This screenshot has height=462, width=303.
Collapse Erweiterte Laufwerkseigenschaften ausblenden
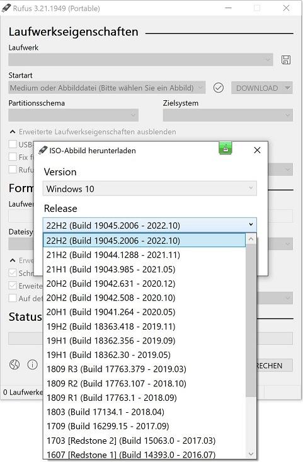(x=93, y=132)
